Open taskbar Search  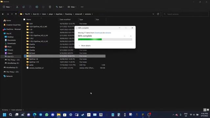[10, 115]
